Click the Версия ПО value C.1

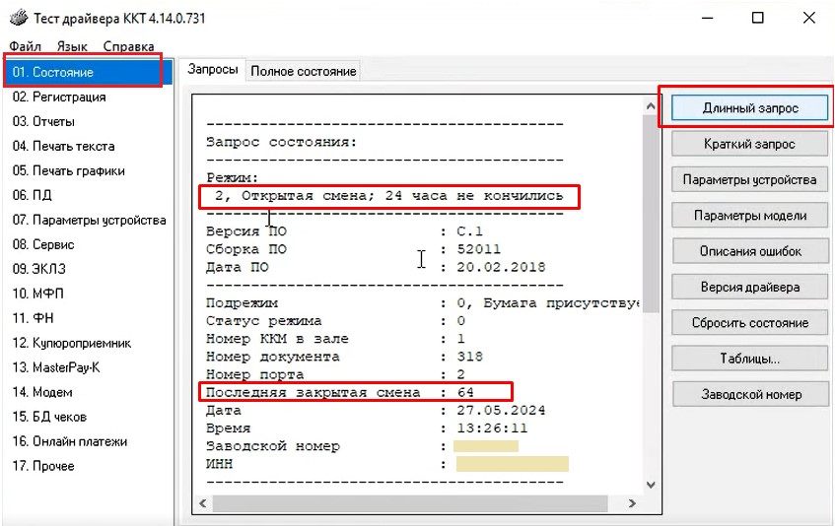point(469,231)
